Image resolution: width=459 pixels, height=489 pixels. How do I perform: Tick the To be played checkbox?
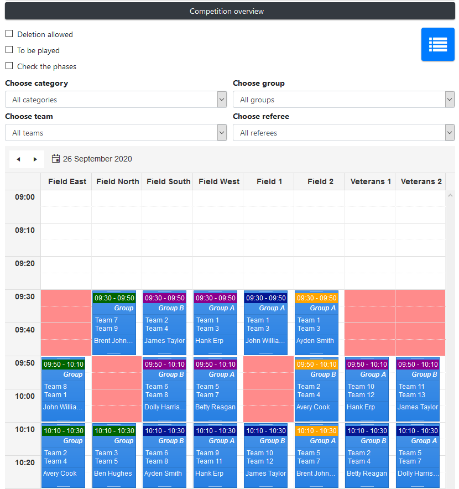pos(9,50)
